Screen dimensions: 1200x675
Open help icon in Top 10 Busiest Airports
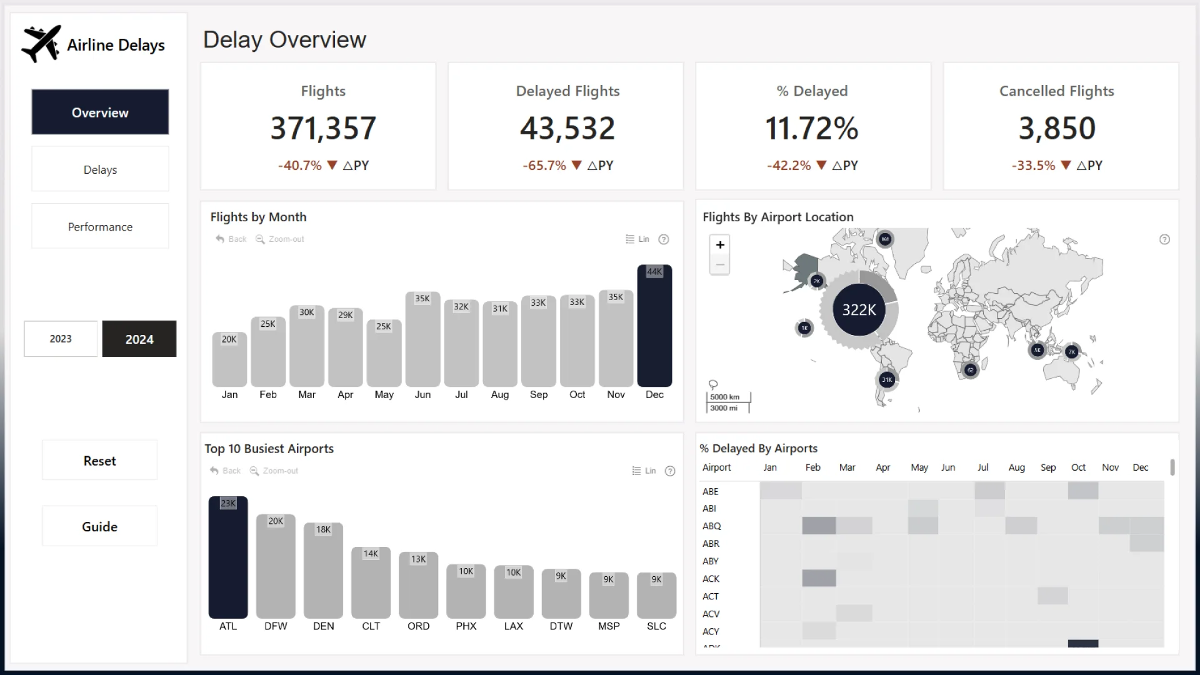(670, 471)
